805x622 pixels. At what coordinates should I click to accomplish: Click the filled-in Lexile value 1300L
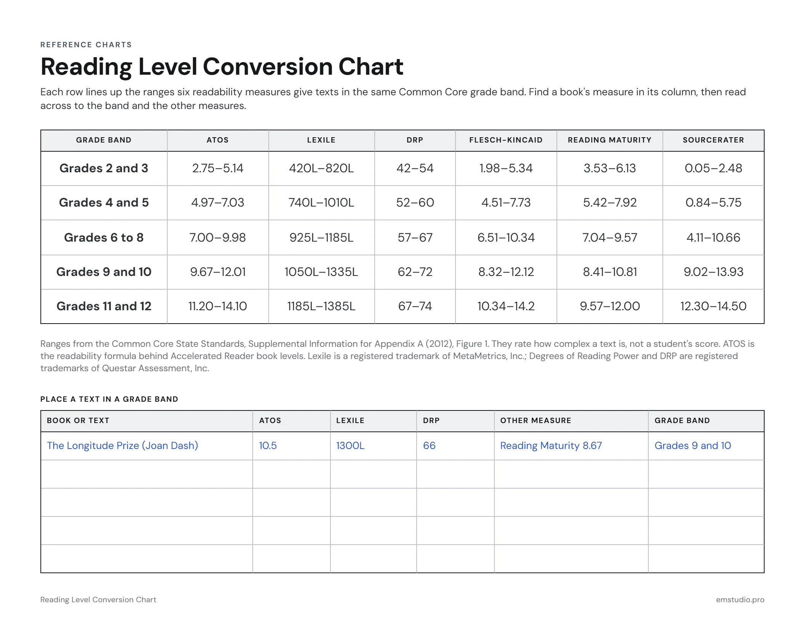click(350, 446)
